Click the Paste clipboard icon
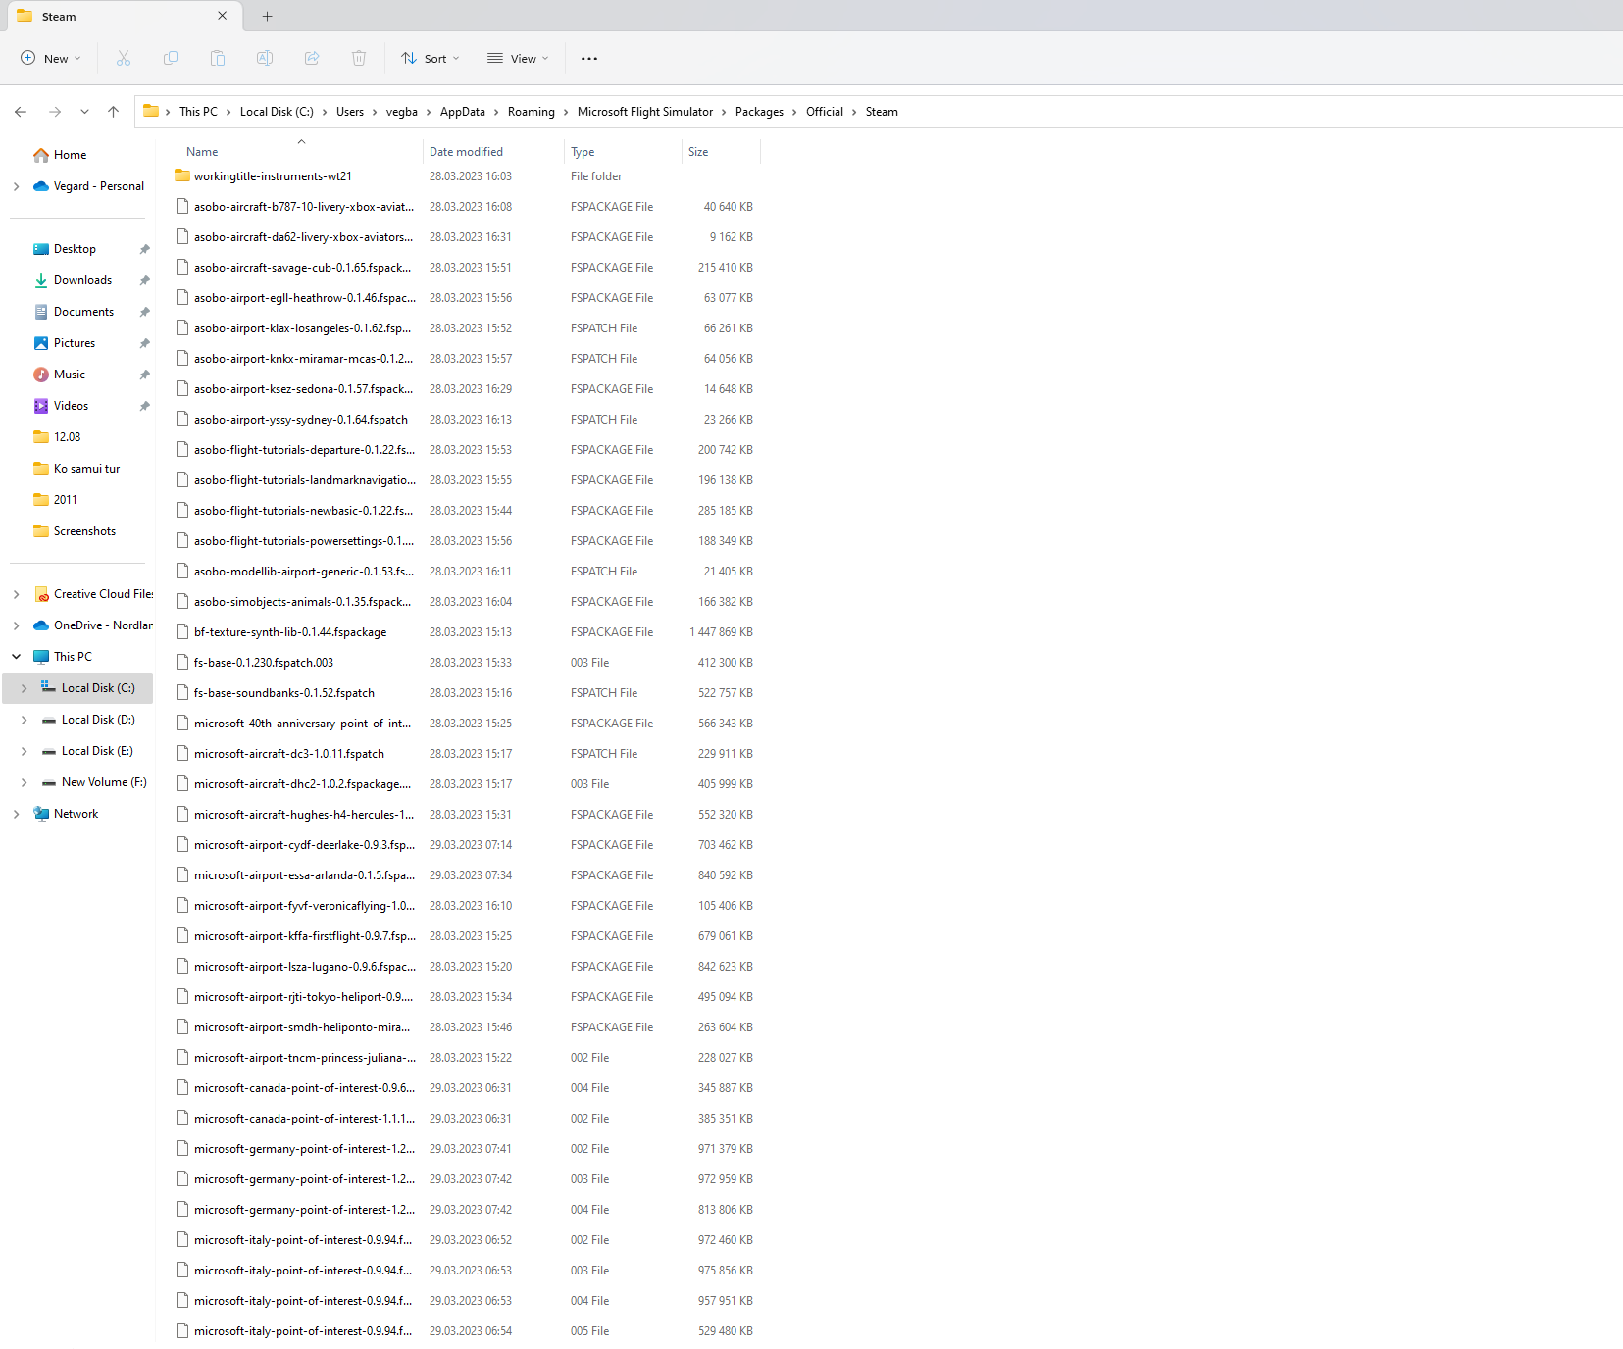The height and width of the screenshot is (1349, 1623). pyautogui.click(x=218, y=59)
